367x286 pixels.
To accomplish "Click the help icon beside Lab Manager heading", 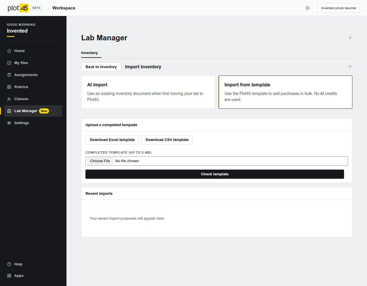I will point(350,38).
